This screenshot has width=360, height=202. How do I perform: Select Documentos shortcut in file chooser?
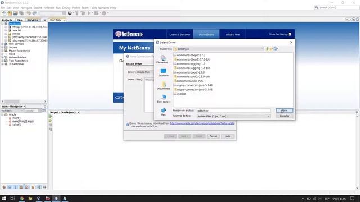pos(164,86)
